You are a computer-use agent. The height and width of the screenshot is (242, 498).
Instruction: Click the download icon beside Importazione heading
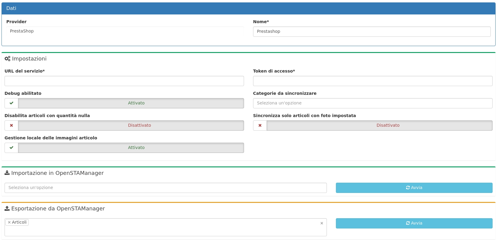(7, 173)
